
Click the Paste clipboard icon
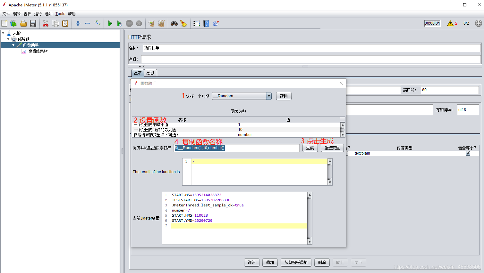click(x=65, y=23)
